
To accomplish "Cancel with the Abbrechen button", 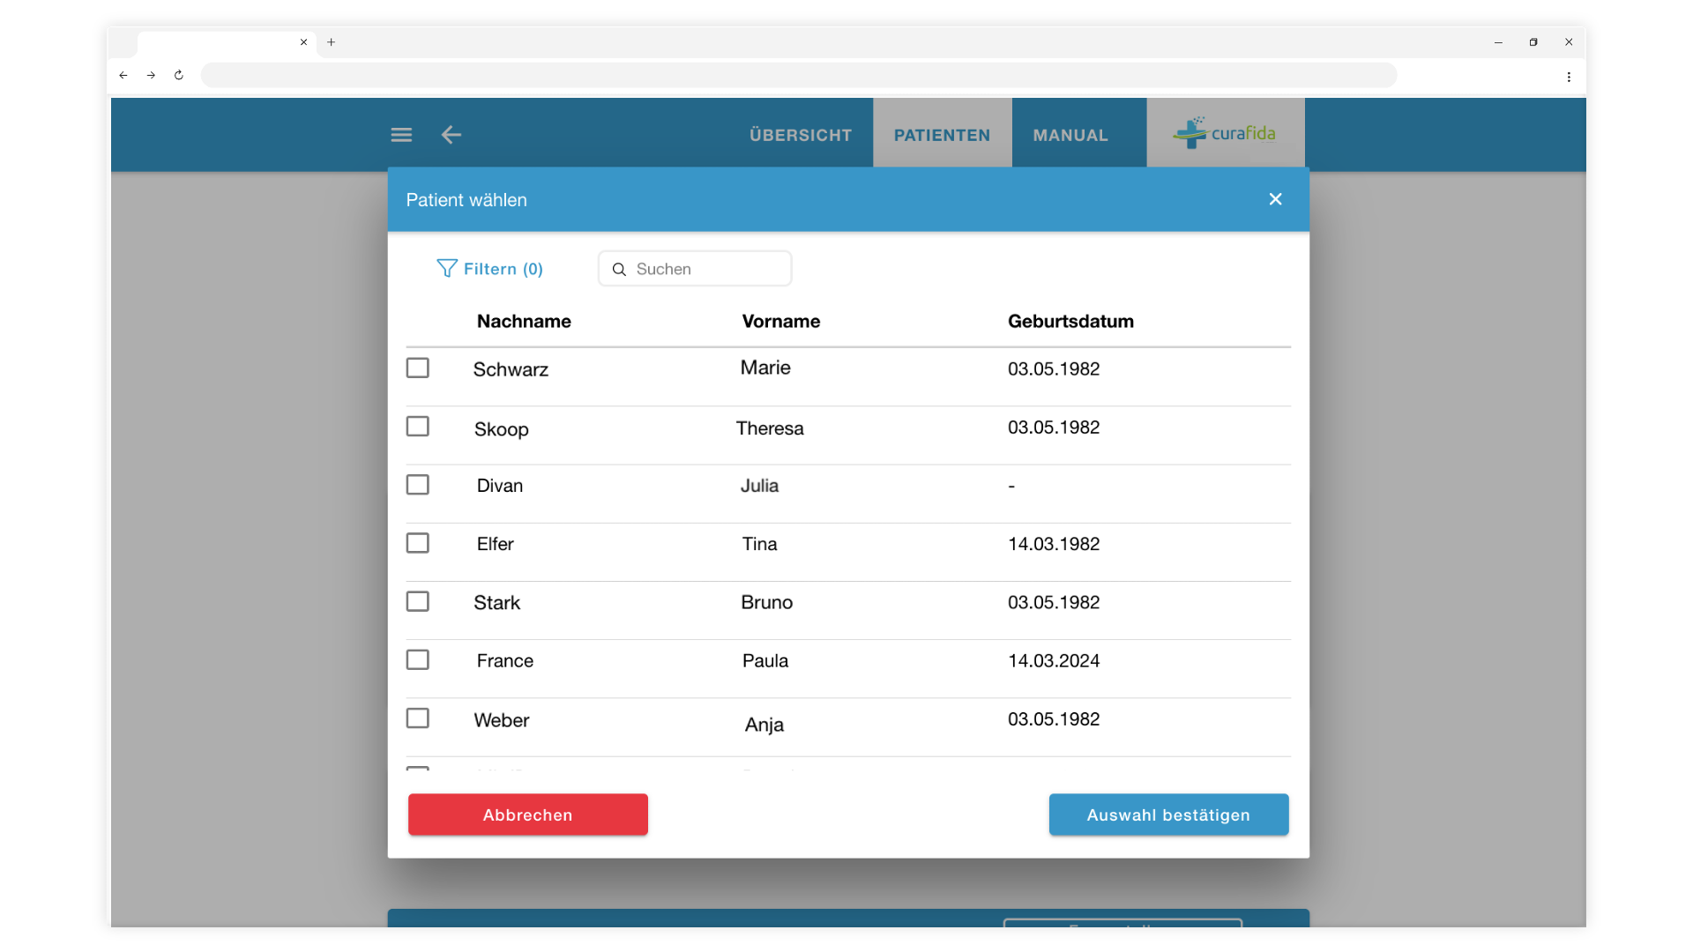I will click(x=528, y=814).
